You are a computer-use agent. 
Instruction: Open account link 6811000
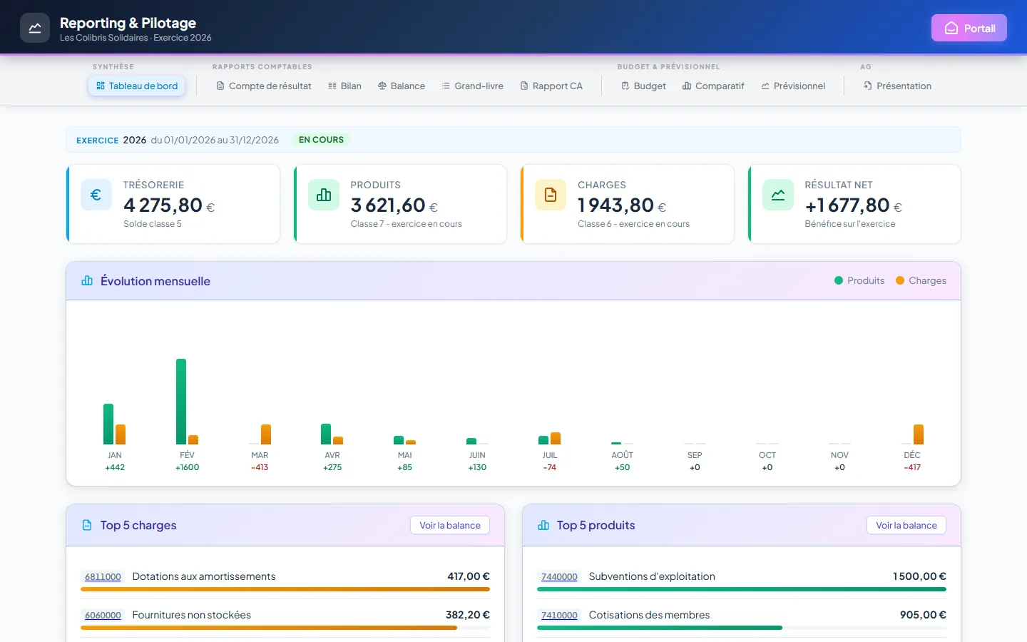[x=103, y=576]
